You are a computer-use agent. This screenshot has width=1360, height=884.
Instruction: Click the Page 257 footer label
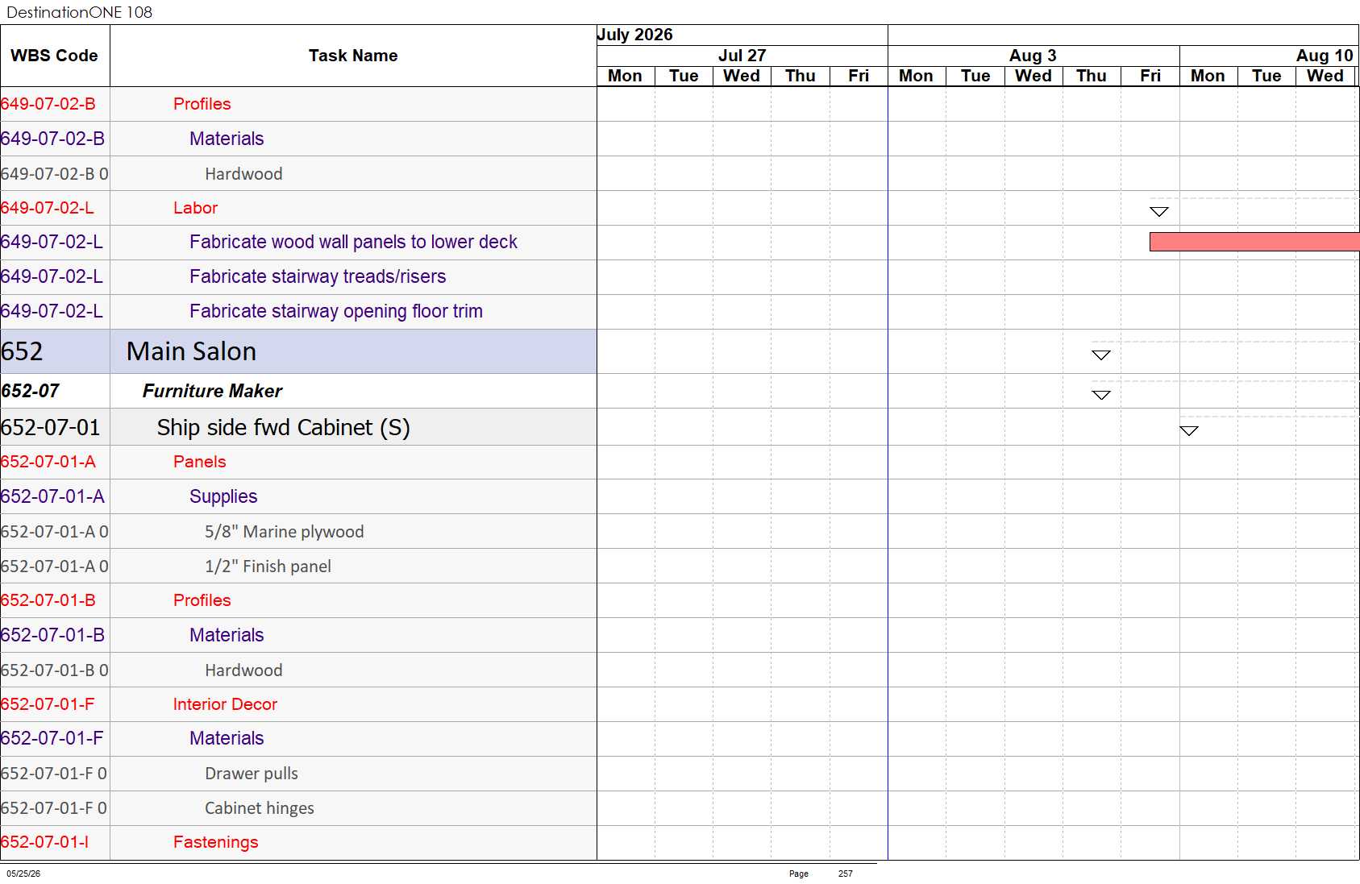pos(821,874)
